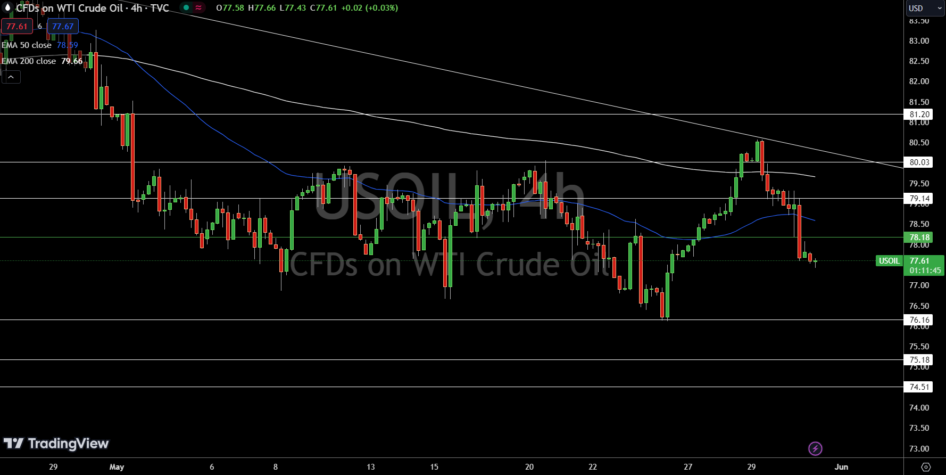
Task: Click the 73.00 price scale label
Action: coord(919,449)
